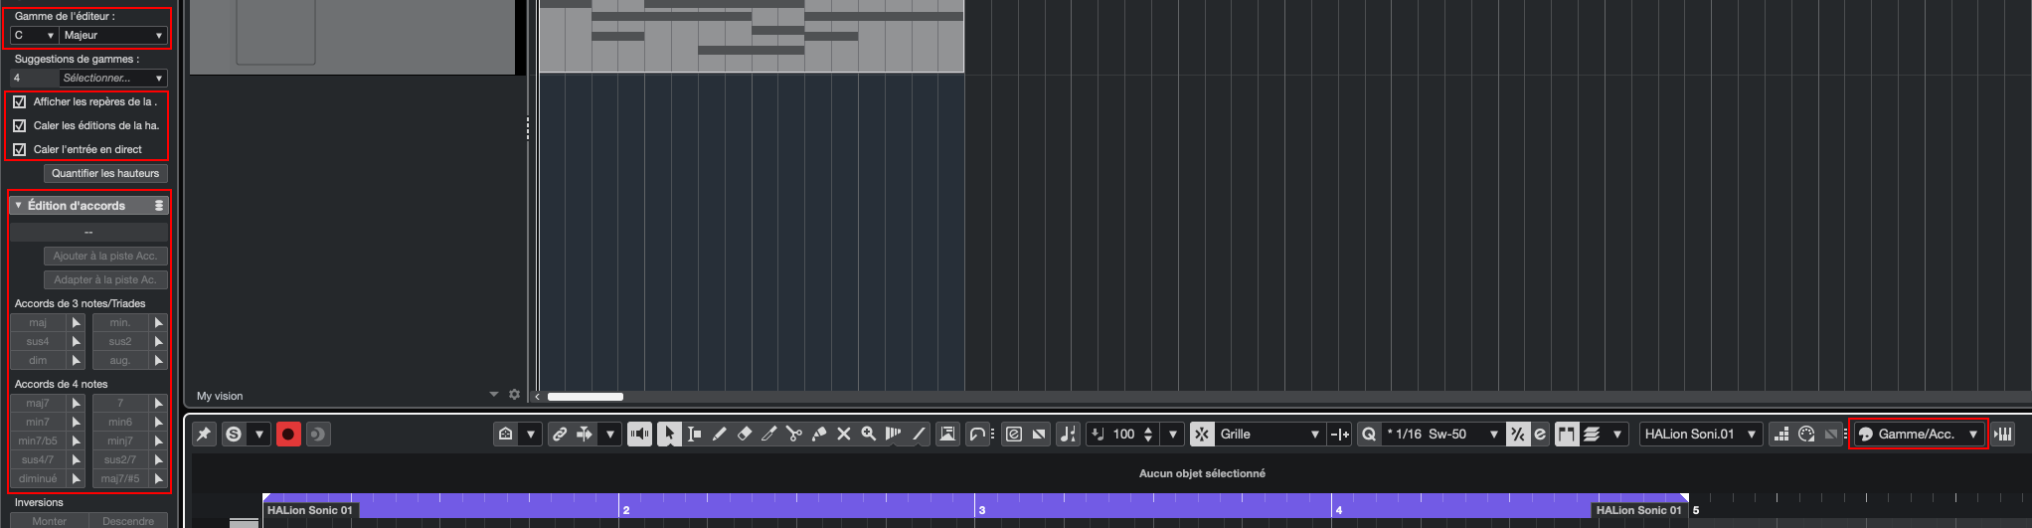
Task: Select the Split scissors tool
Action: pyautogui.click(x=793, y=434)
